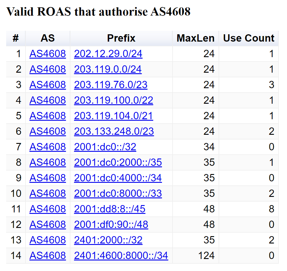
Task: Open the 203.133.248.0/23 prefix link
Action: pos(114,131)
